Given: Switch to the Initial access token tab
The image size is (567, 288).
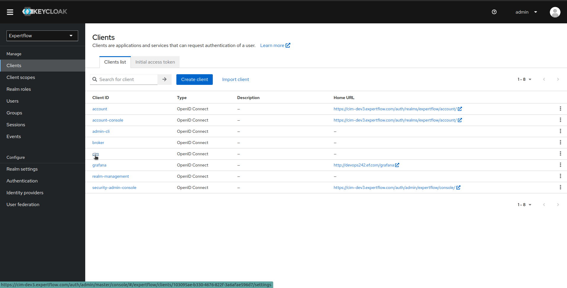Looking at the screenshot, I should pos(155,62).
